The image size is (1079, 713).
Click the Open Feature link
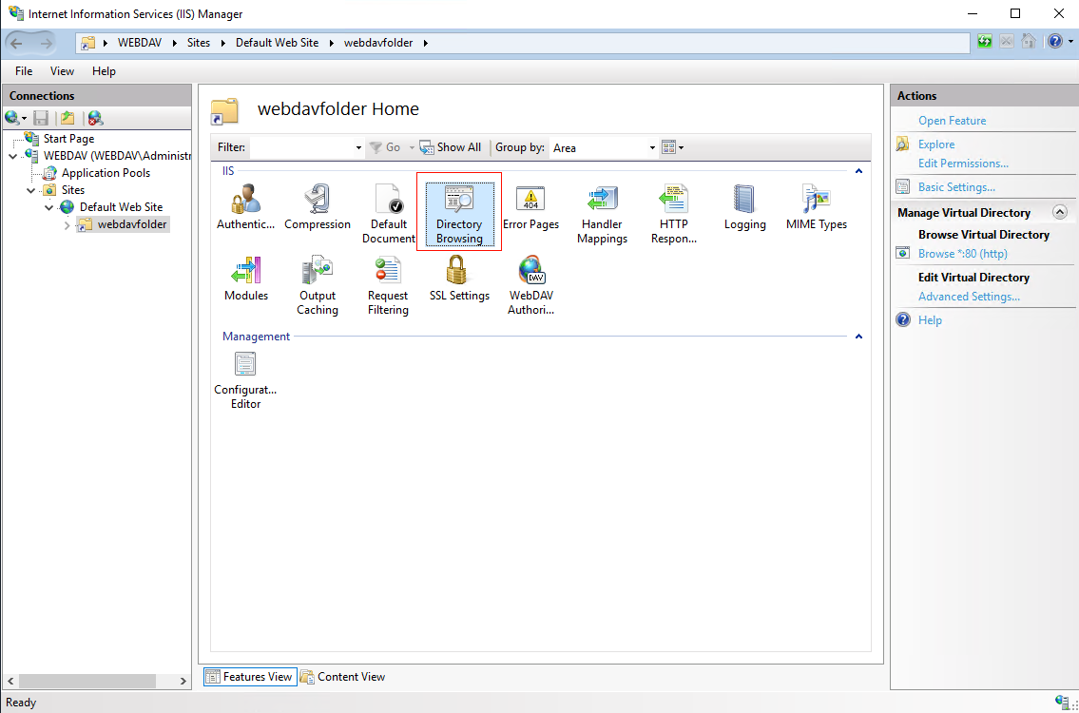[x=952, y=121]
